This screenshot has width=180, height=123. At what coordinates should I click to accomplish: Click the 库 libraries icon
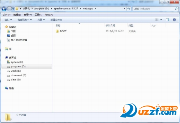(x=7, y=49)
